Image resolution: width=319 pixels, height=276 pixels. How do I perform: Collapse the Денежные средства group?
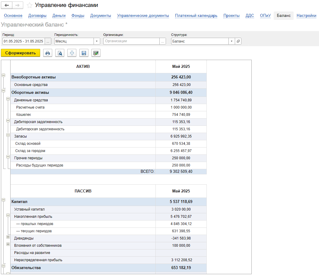8,99
